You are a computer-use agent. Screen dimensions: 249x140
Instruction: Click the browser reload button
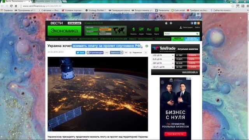click(11, 6)
